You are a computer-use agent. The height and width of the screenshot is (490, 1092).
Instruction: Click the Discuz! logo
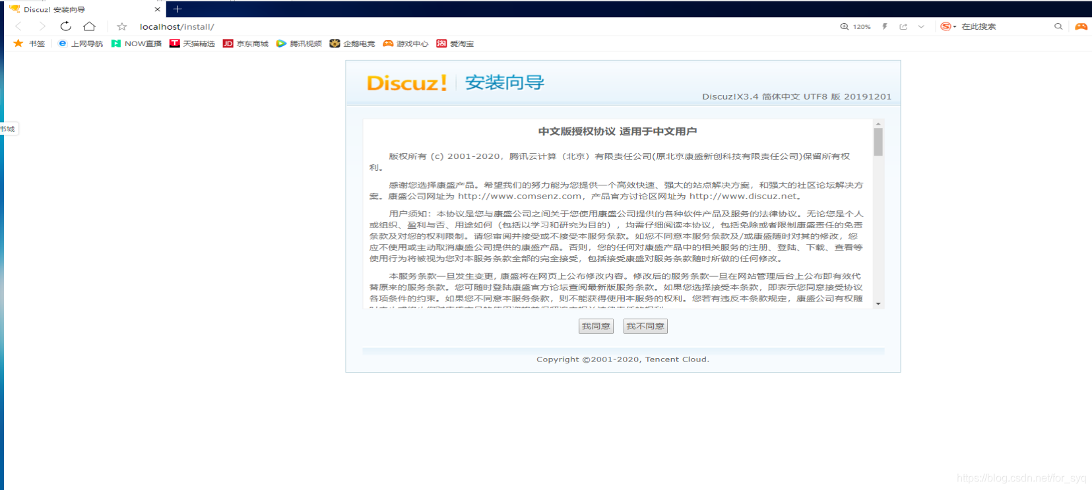(x=406, y=83)
